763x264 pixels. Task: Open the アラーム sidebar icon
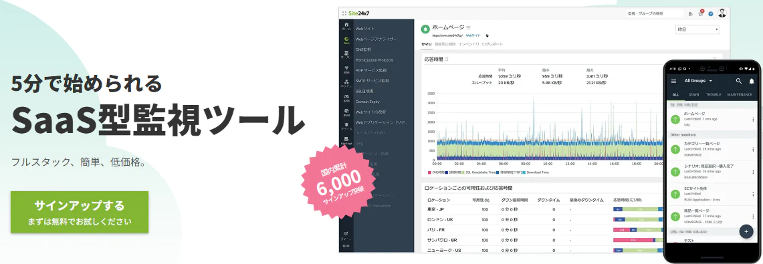(x=346, y=126)
